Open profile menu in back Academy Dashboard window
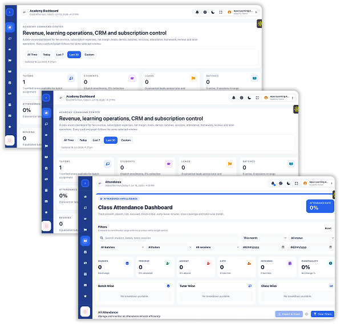 242,12
